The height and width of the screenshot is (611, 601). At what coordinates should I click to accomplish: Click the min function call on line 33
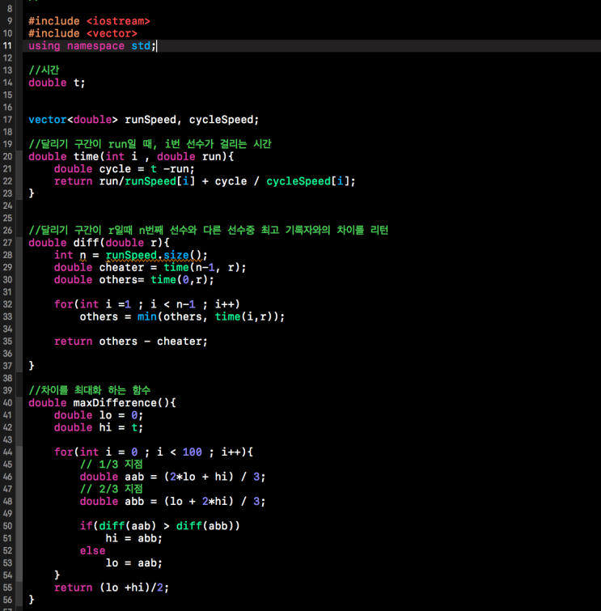(147, 316)
